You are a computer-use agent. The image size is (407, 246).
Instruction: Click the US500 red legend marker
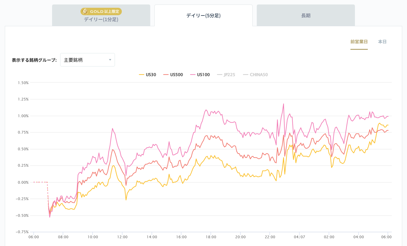pyautogui.click(x=166, y=75)
